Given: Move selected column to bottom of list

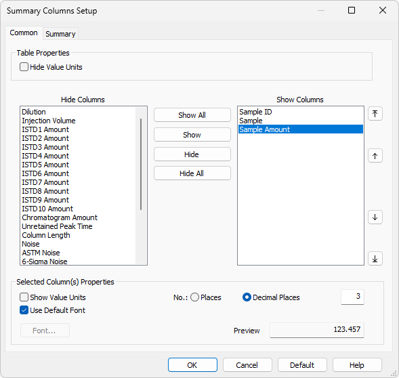Looking at the screenshot, I should (x=375, y=259).
